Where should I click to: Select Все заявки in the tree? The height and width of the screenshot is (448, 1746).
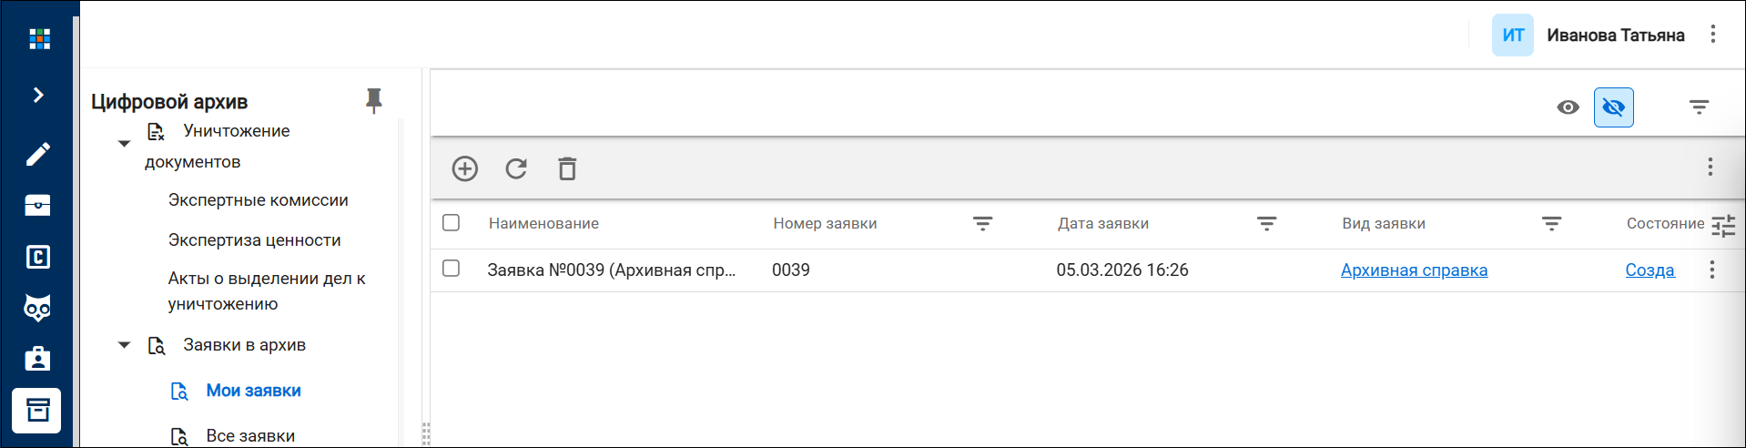pos(250,436)
